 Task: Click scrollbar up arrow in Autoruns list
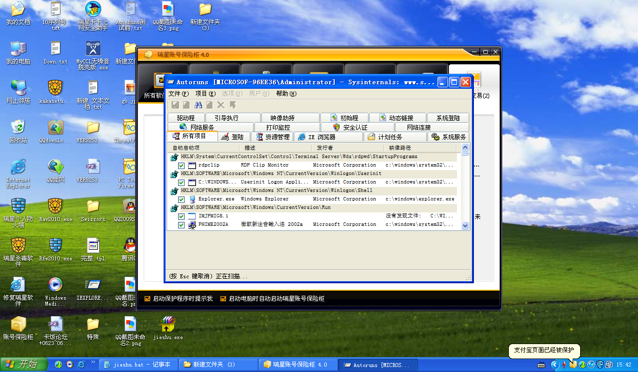tap(465, 148)
